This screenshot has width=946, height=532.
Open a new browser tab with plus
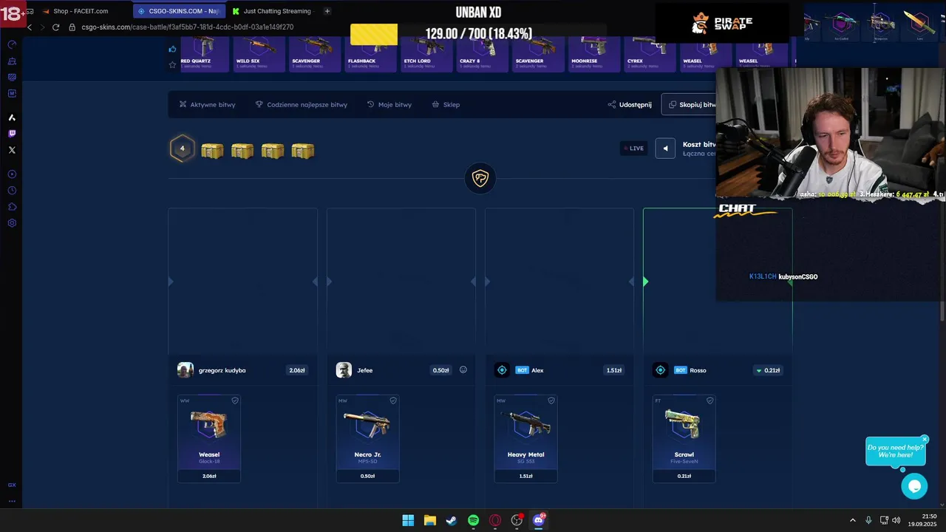[327, 11]
